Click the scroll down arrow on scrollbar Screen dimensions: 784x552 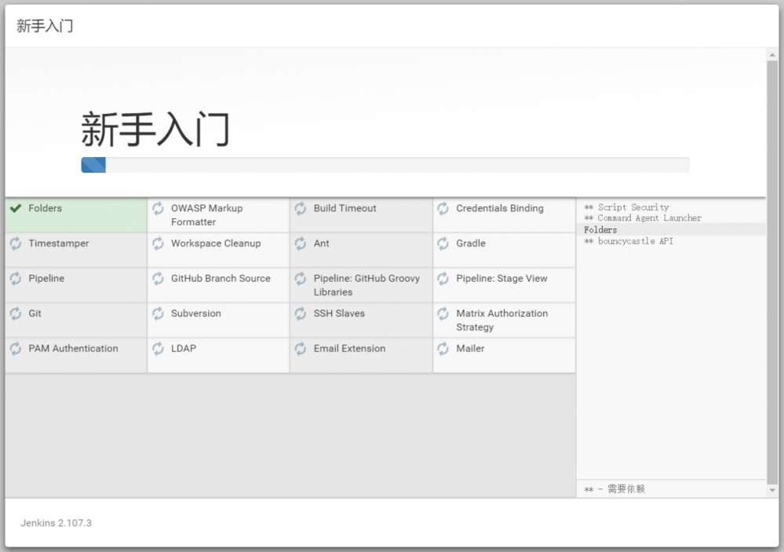point(772,490)
